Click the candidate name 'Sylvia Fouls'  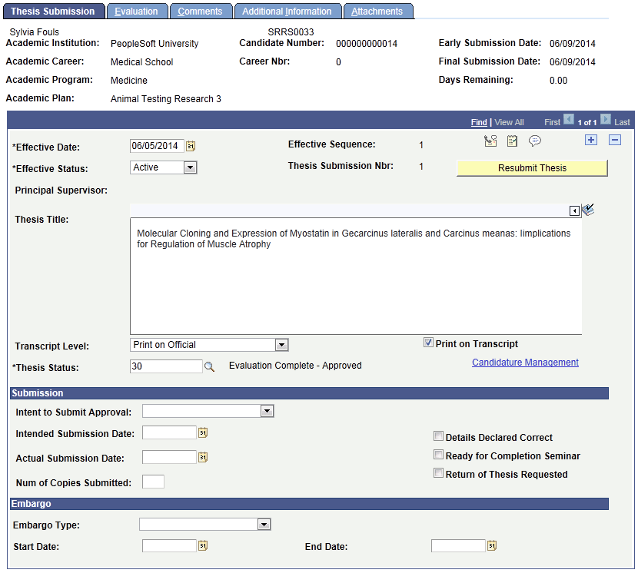click(x=34, y=31)
